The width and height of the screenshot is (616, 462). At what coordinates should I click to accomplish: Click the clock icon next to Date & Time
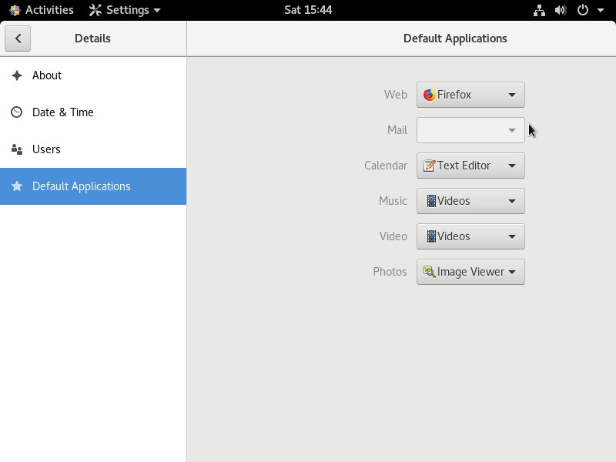(16, 112)
